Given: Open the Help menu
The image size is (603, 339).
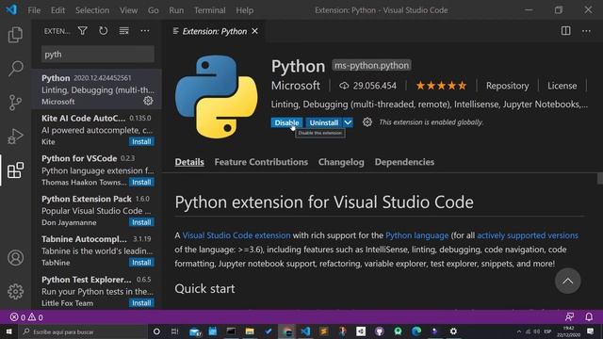Looking at the screenshot, I should point(245,10).
